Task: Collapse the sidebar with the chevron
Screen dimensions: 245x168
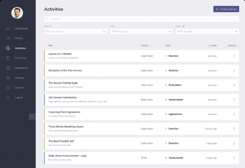Action: [x=32, y=117]
